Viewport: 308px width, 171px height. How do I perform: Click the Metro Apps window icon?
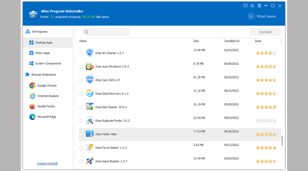tap(31, 53)
